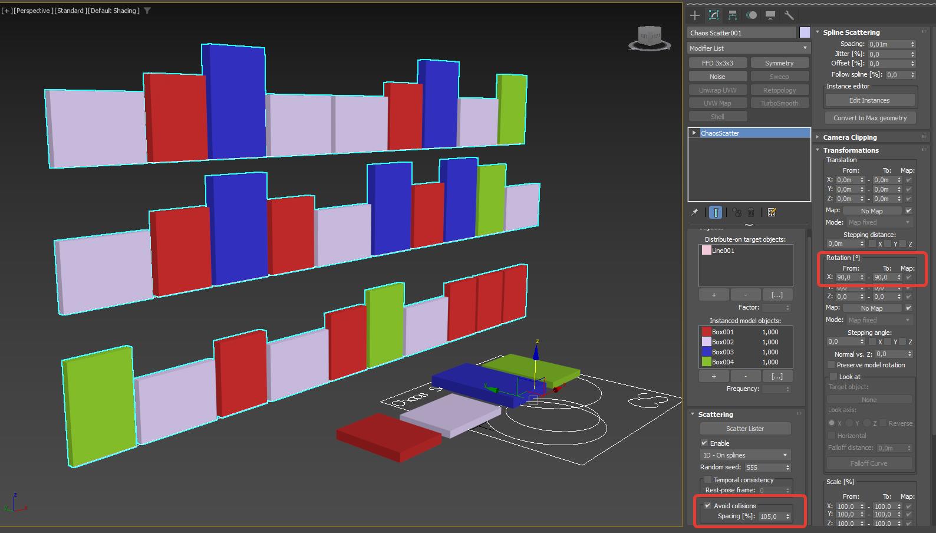Open the Standard viewport quality menu
The image size is (936, 533).
point(70,11)
